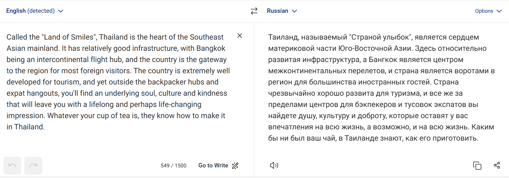Copy the translated Russian text

pyautogui.click(x=477, y=166)
